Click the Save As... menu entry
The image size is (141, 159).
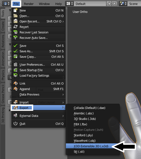pos(39,51)
